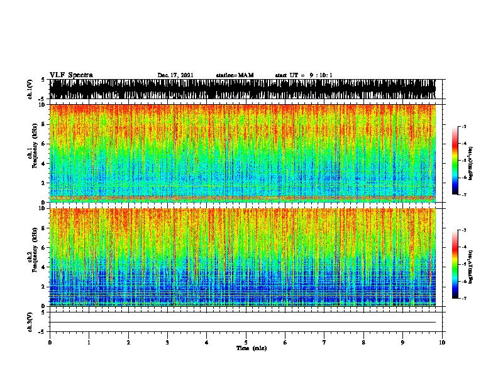Click the ch.1 voltage waveform strip
The width and height of the screenshot is (498, 384).
[243, 89]
